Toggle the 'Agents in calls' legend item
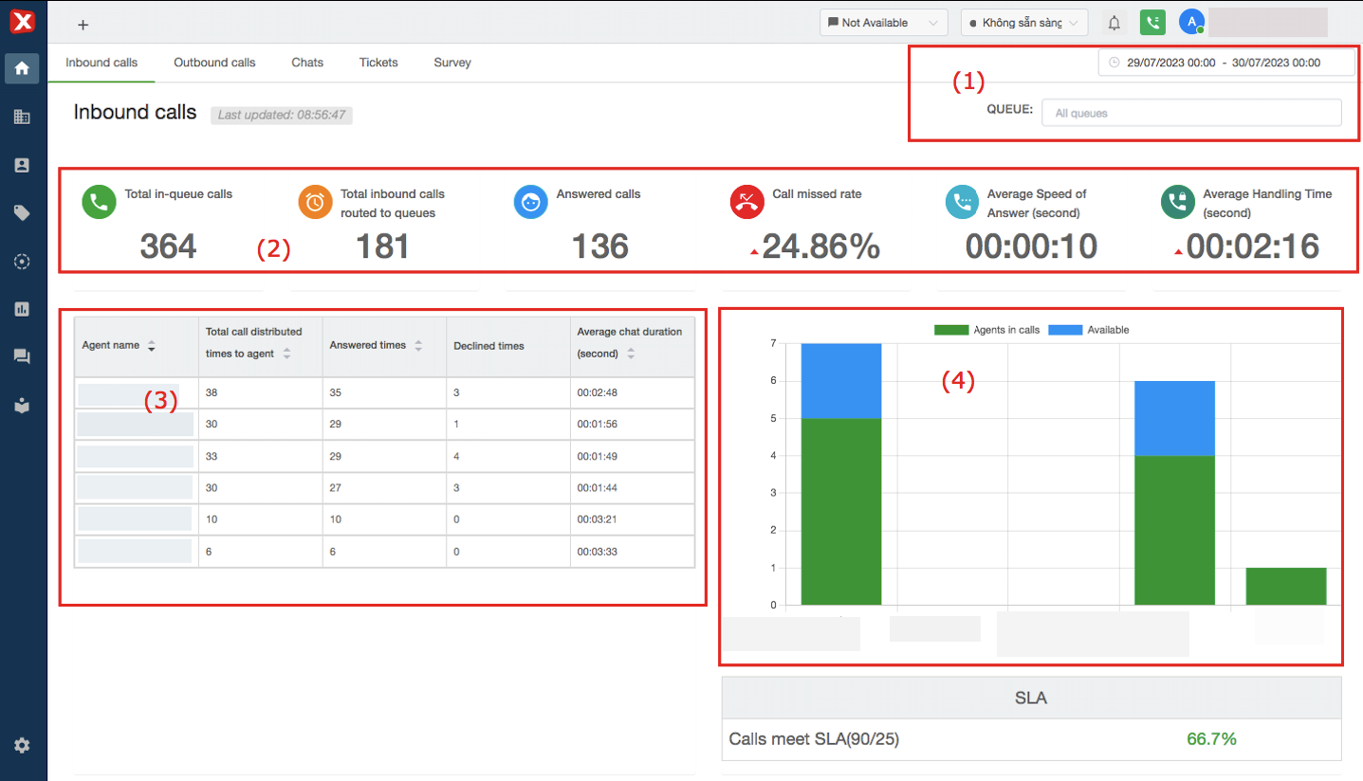This screenshot has width=1363, height=781. pyautogui.click(x=986, y=330)
